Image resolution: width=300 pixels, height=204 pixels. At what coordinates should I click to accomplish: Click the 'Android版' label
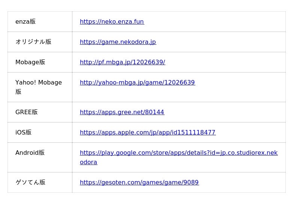[30, 153]
